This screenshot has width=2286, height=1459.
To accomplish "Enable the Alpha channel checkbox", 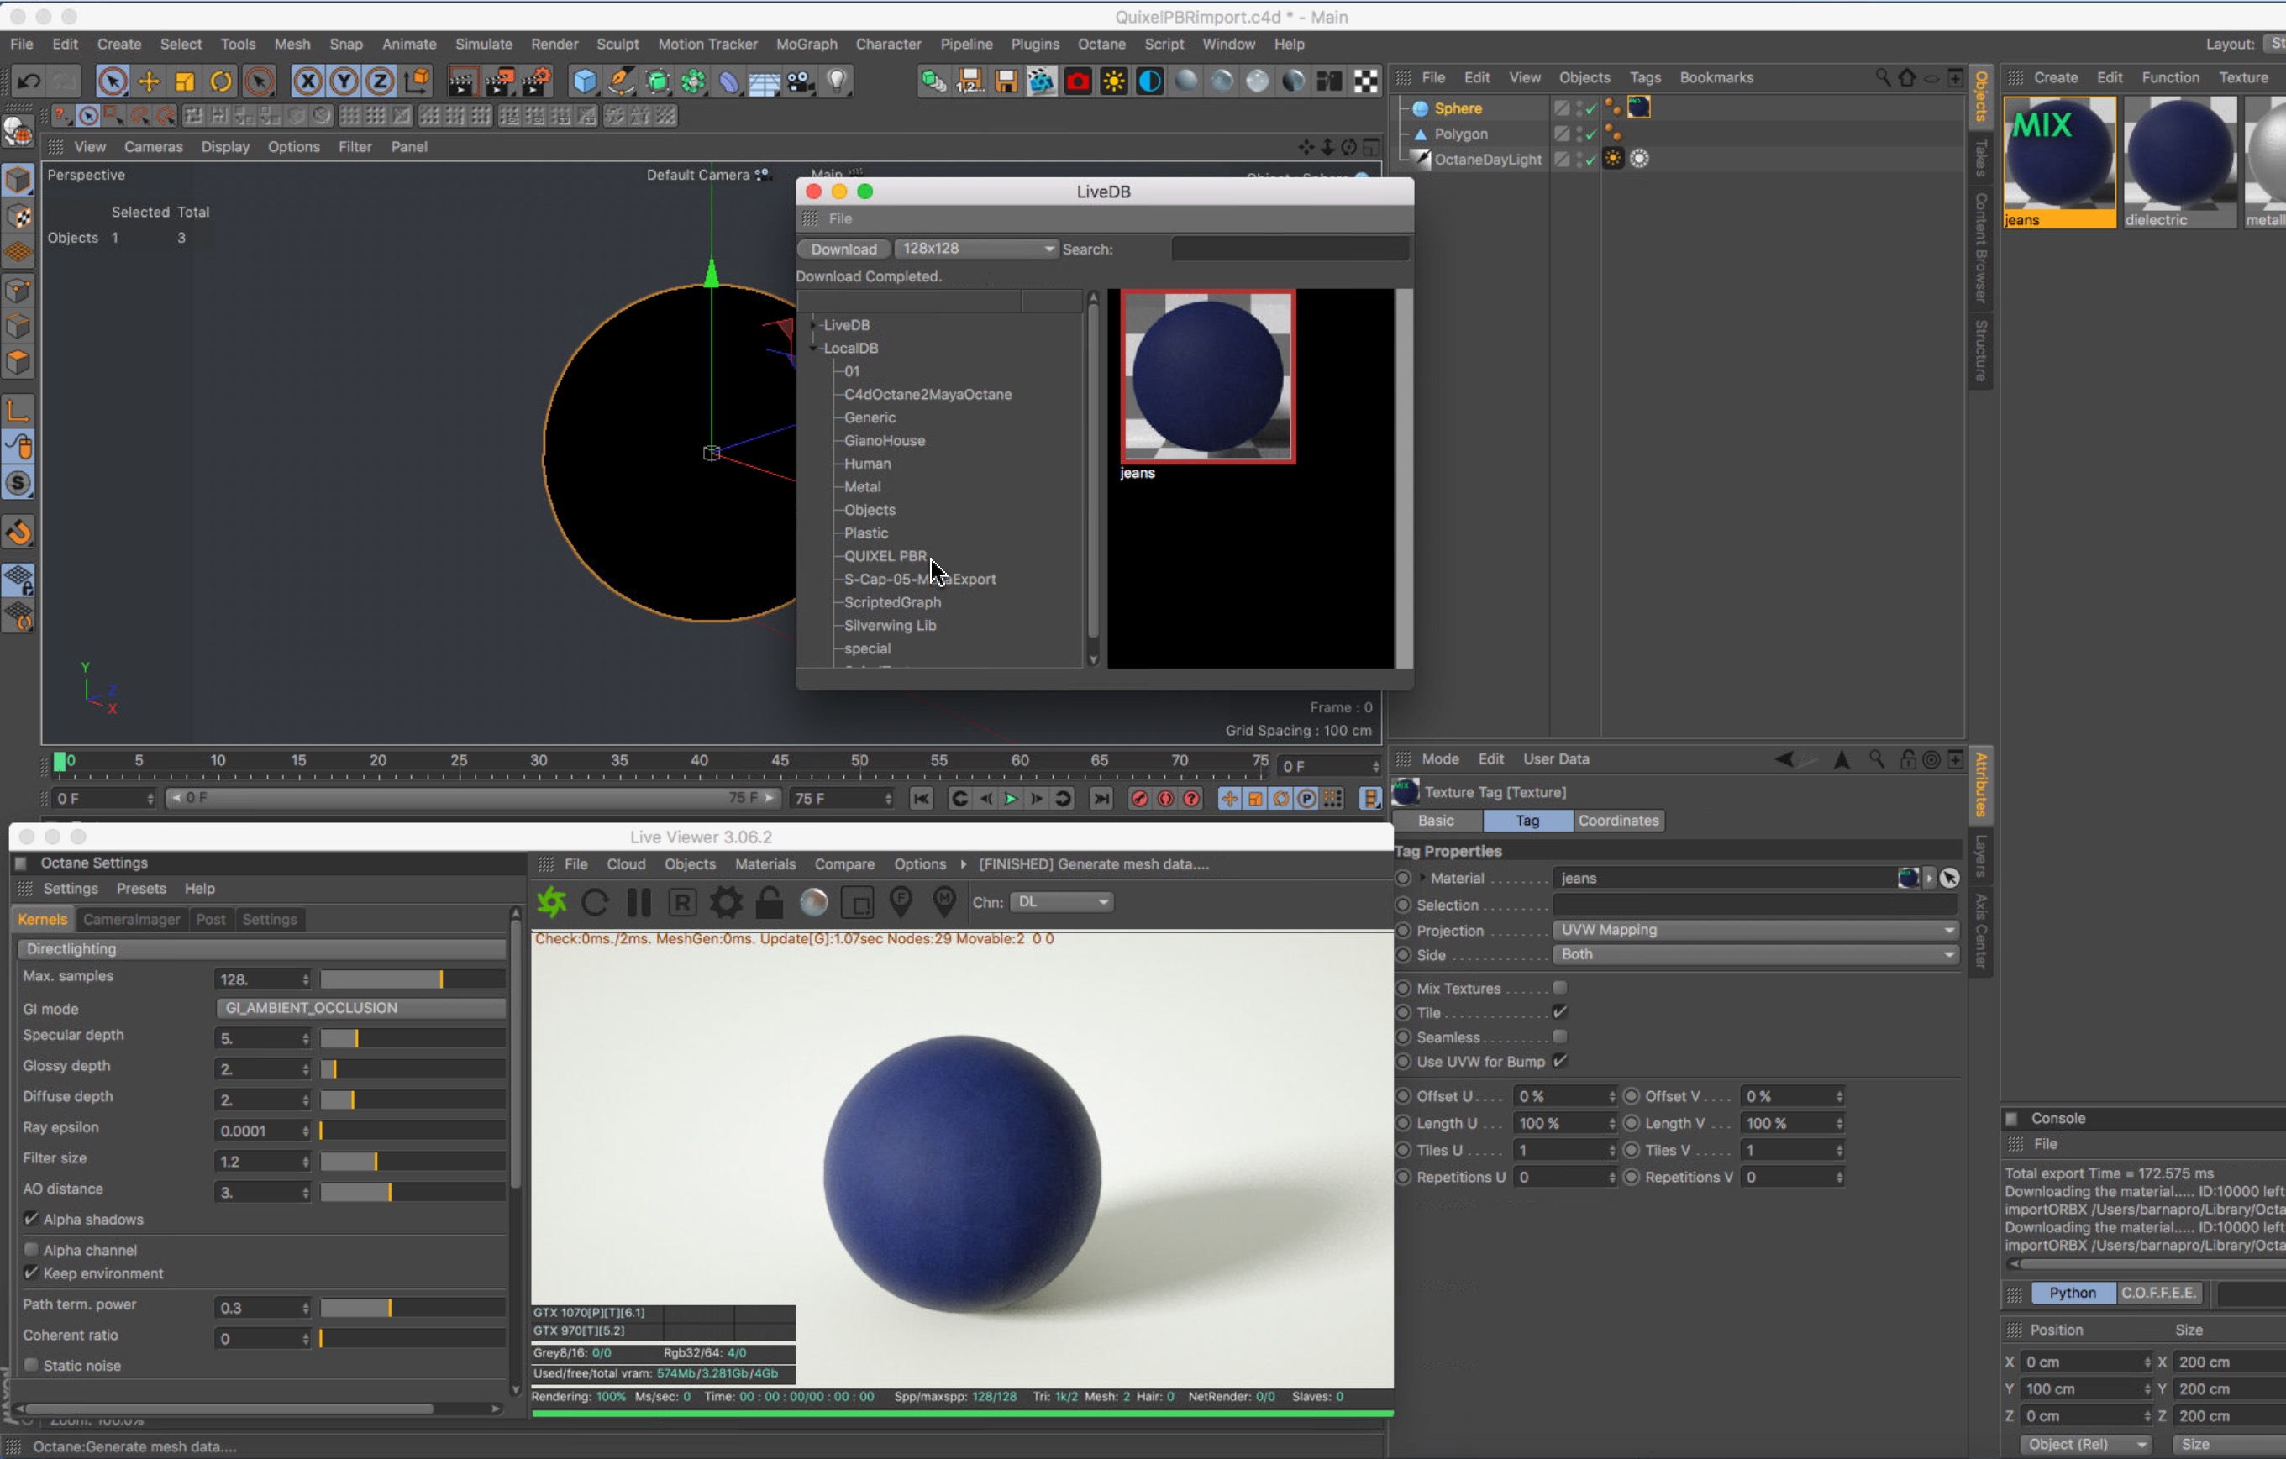I will pyautogui.click(x=31, y=1250).
